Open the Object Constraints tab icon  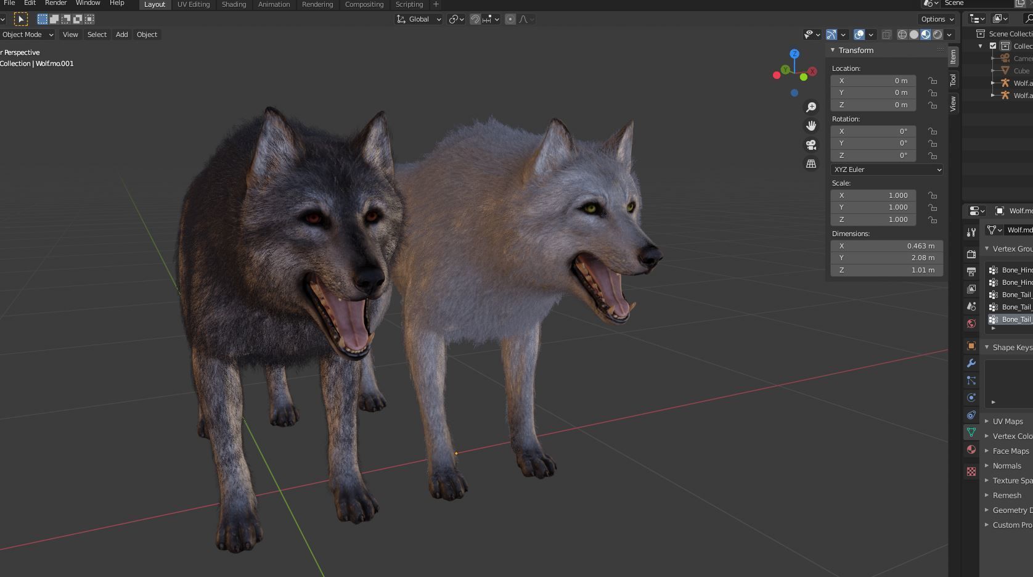971,415
